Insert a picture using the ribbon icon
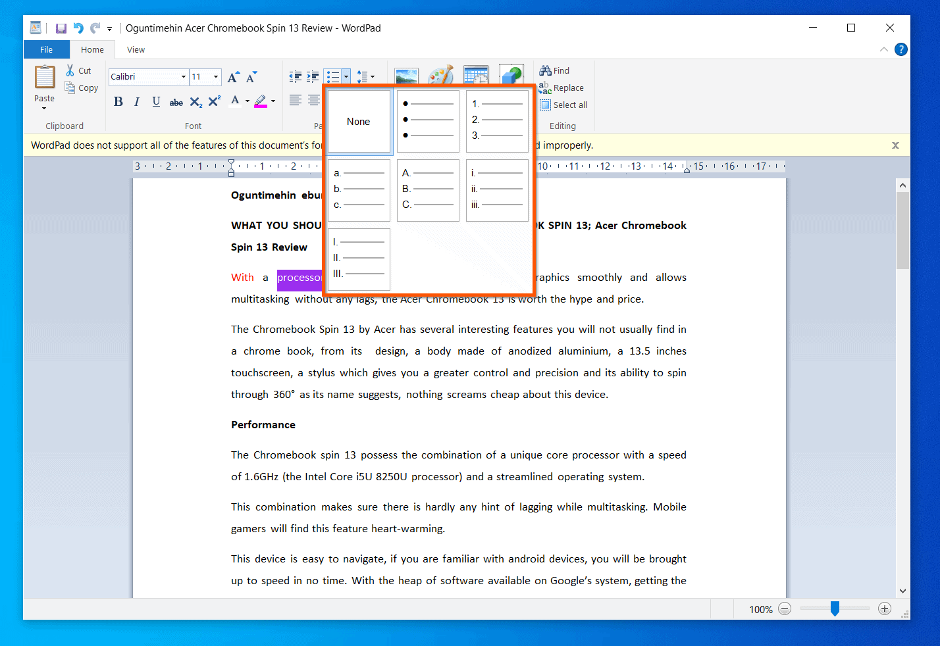 coord(406,74)
